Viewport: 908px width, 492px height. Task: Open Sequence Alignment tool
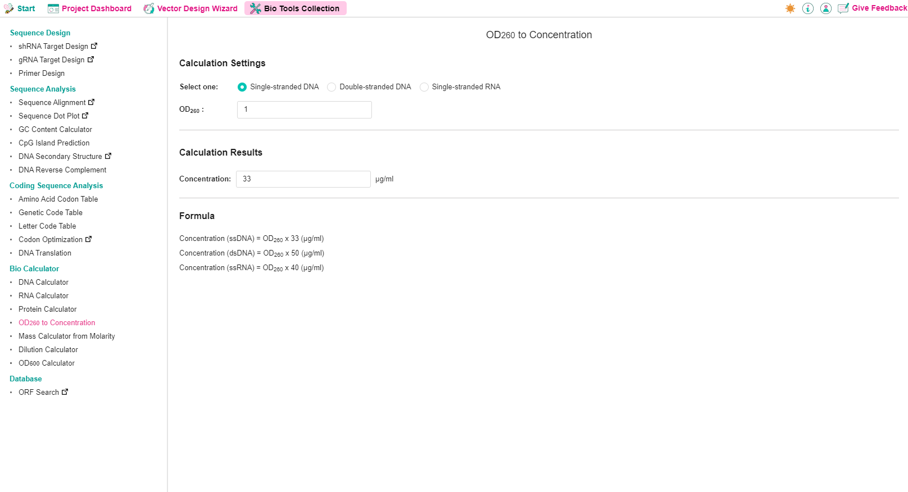[x=52, y=102]
